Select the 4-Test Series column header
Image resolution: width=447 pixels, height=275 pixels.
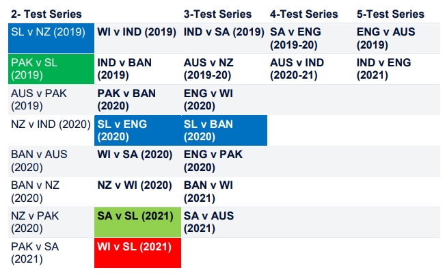303,14
